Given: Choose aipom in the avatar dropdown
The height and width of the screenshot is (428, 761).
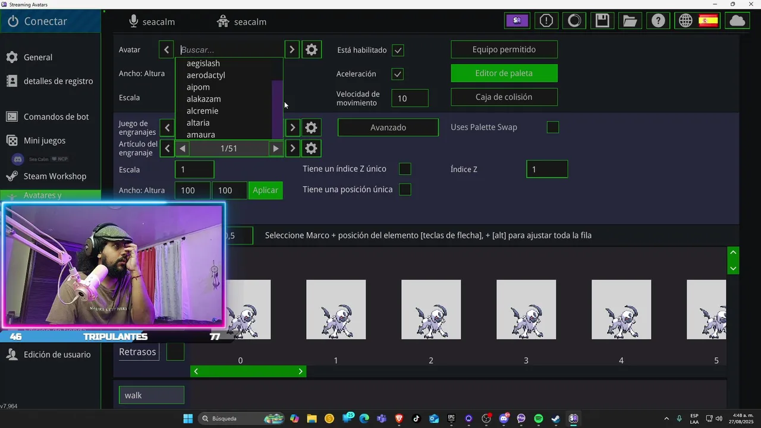Looking at the screenshot, I should pos(198,87).
